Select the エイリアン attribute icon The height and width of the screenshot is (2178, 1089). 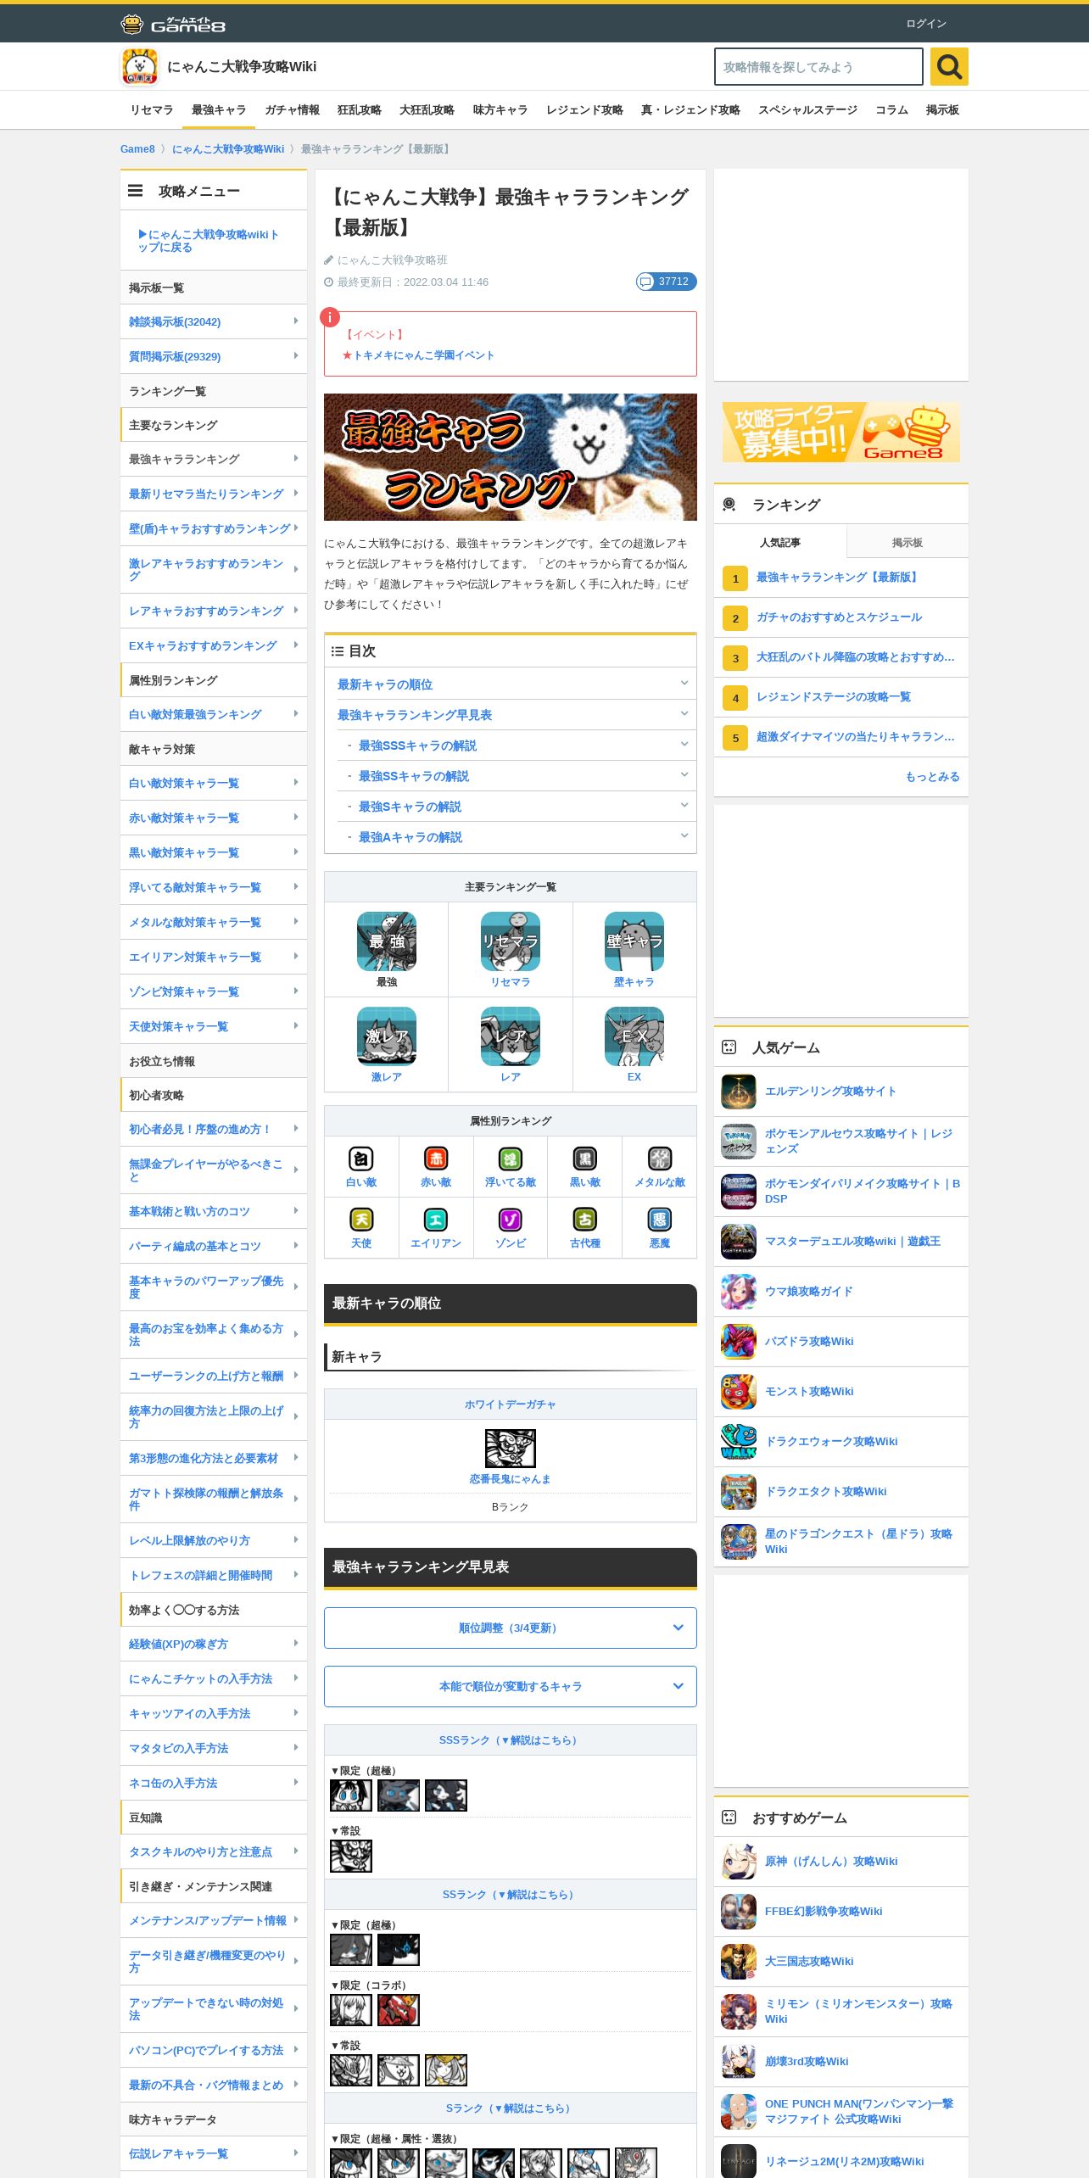tap(436, 1220)
